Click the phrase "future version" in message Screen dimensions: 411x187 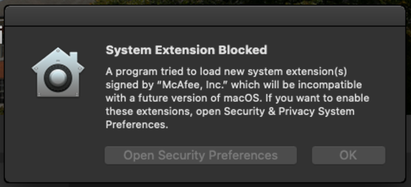pos(169,98)
